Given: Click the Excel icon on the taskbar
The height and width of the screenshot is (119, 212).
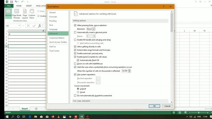Looking at the screenshot, I should (x=81, y=117).
